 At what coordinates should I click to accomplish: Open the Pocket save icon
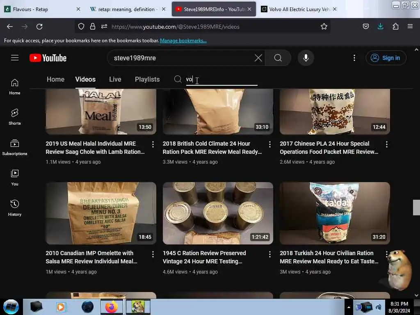[x=365, y=26]
